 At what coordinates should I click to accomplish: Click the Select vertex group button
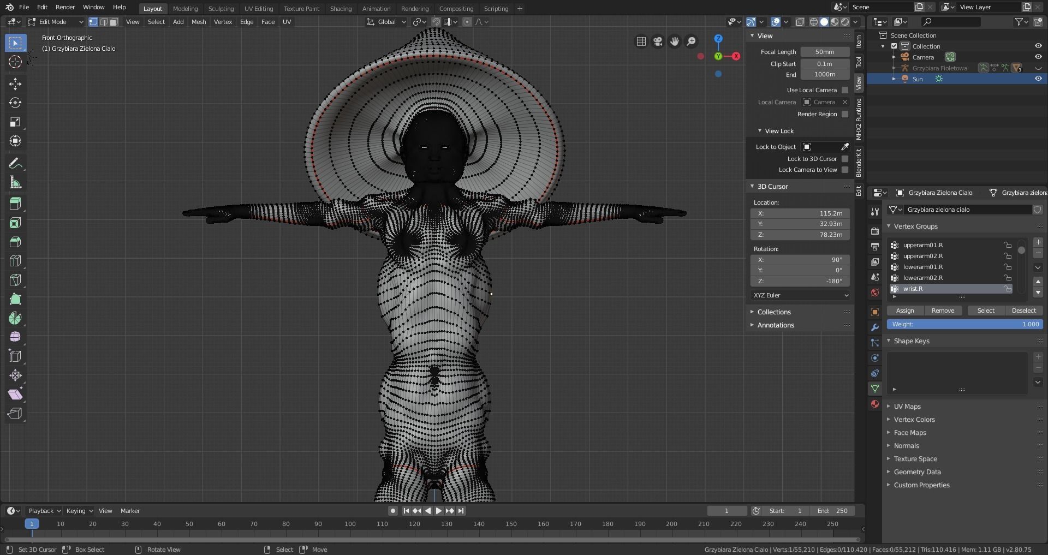[986, 311]
